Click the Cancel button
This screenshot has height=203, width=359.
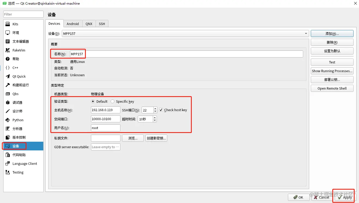[321, 197]
